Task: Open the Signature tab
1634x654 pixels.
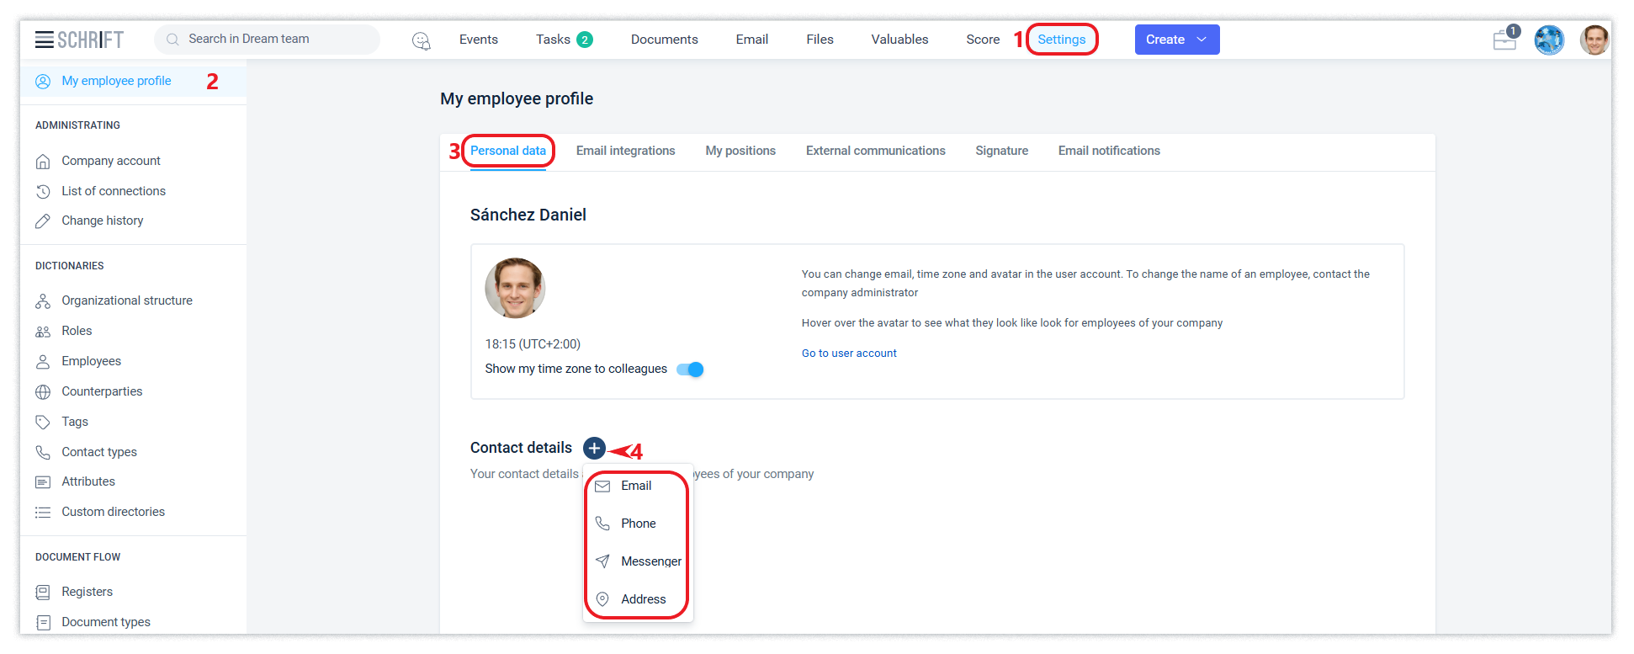Action: click(1001, 151)
